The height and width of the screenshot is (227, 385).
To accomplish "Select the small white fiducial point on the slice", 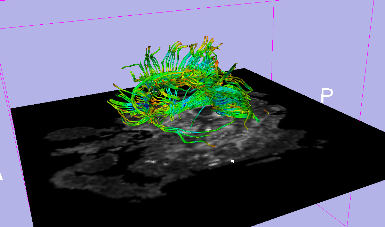I will (x=232, y=161).
